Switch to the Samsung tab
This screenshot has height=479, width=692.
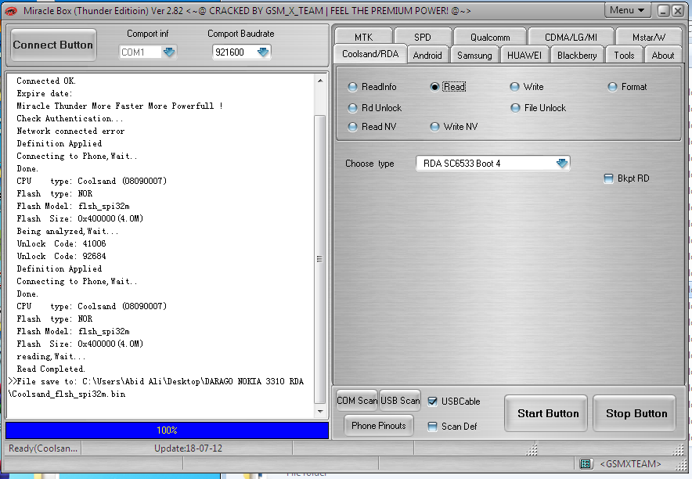(x=474, y=55)
